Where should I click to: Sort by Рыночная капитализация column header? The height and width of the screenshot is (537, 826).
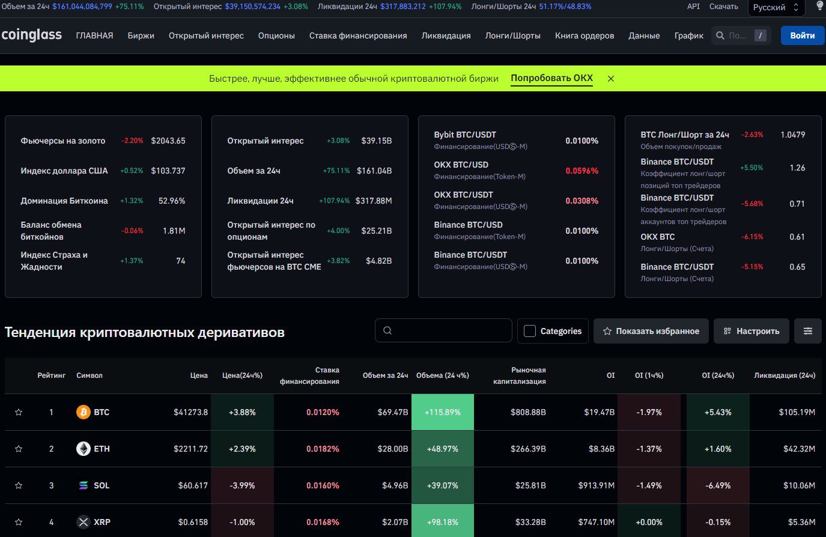[520, 375]
